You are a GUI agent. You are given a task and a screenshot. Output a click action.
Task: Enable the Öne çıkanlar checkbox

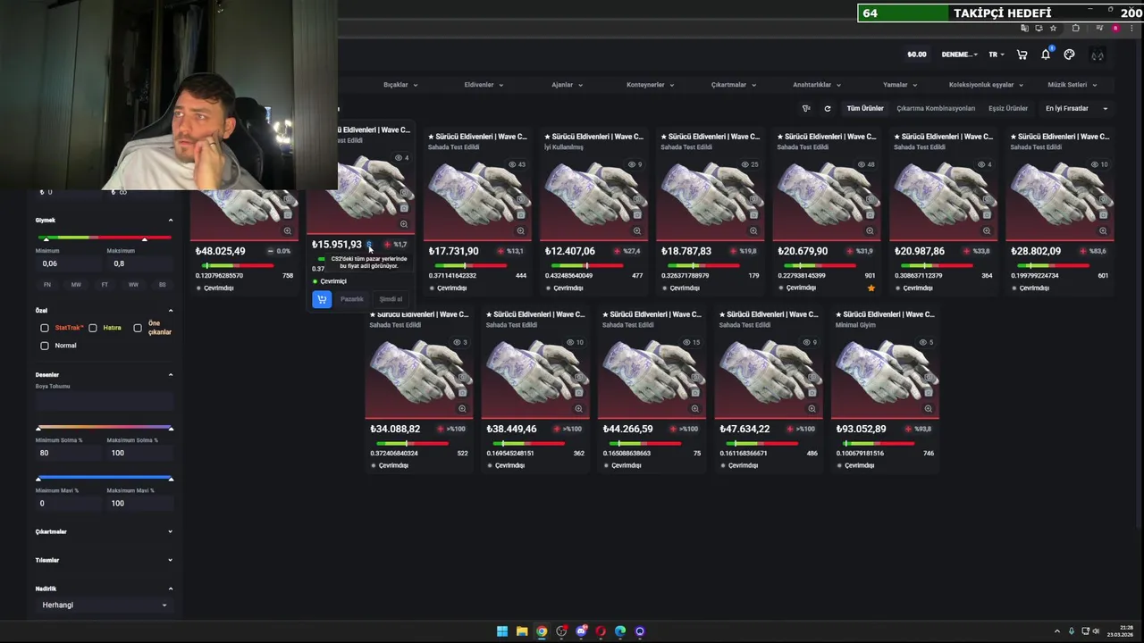pyautogui.click(x=138, y=328)
